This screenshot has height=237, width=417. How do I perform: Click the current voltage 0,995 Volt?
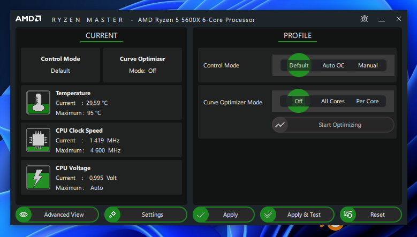(103, 178)
